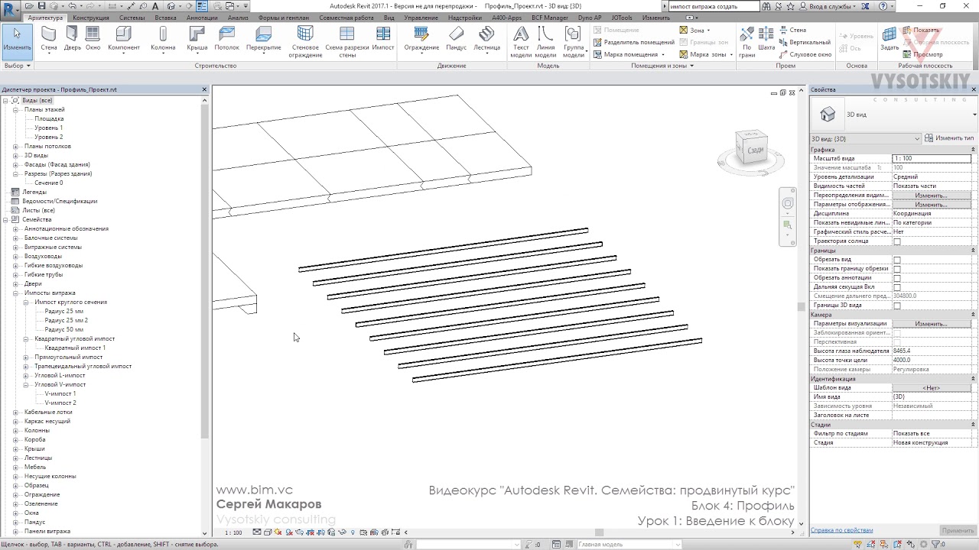Enable the Дальняя секущая Вкл checkbox
This screenshot has width=979, height=550.
897,287
